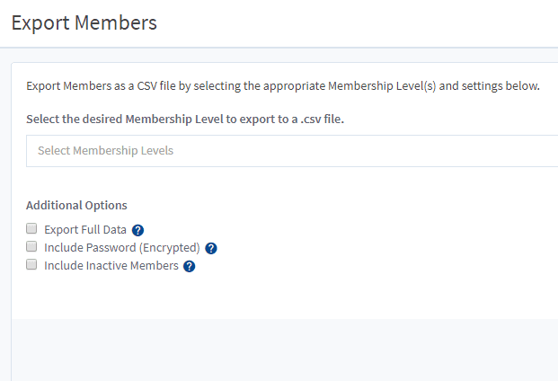Click the 'Select the desired Membership Level' bold label

(x=185, y=120)
